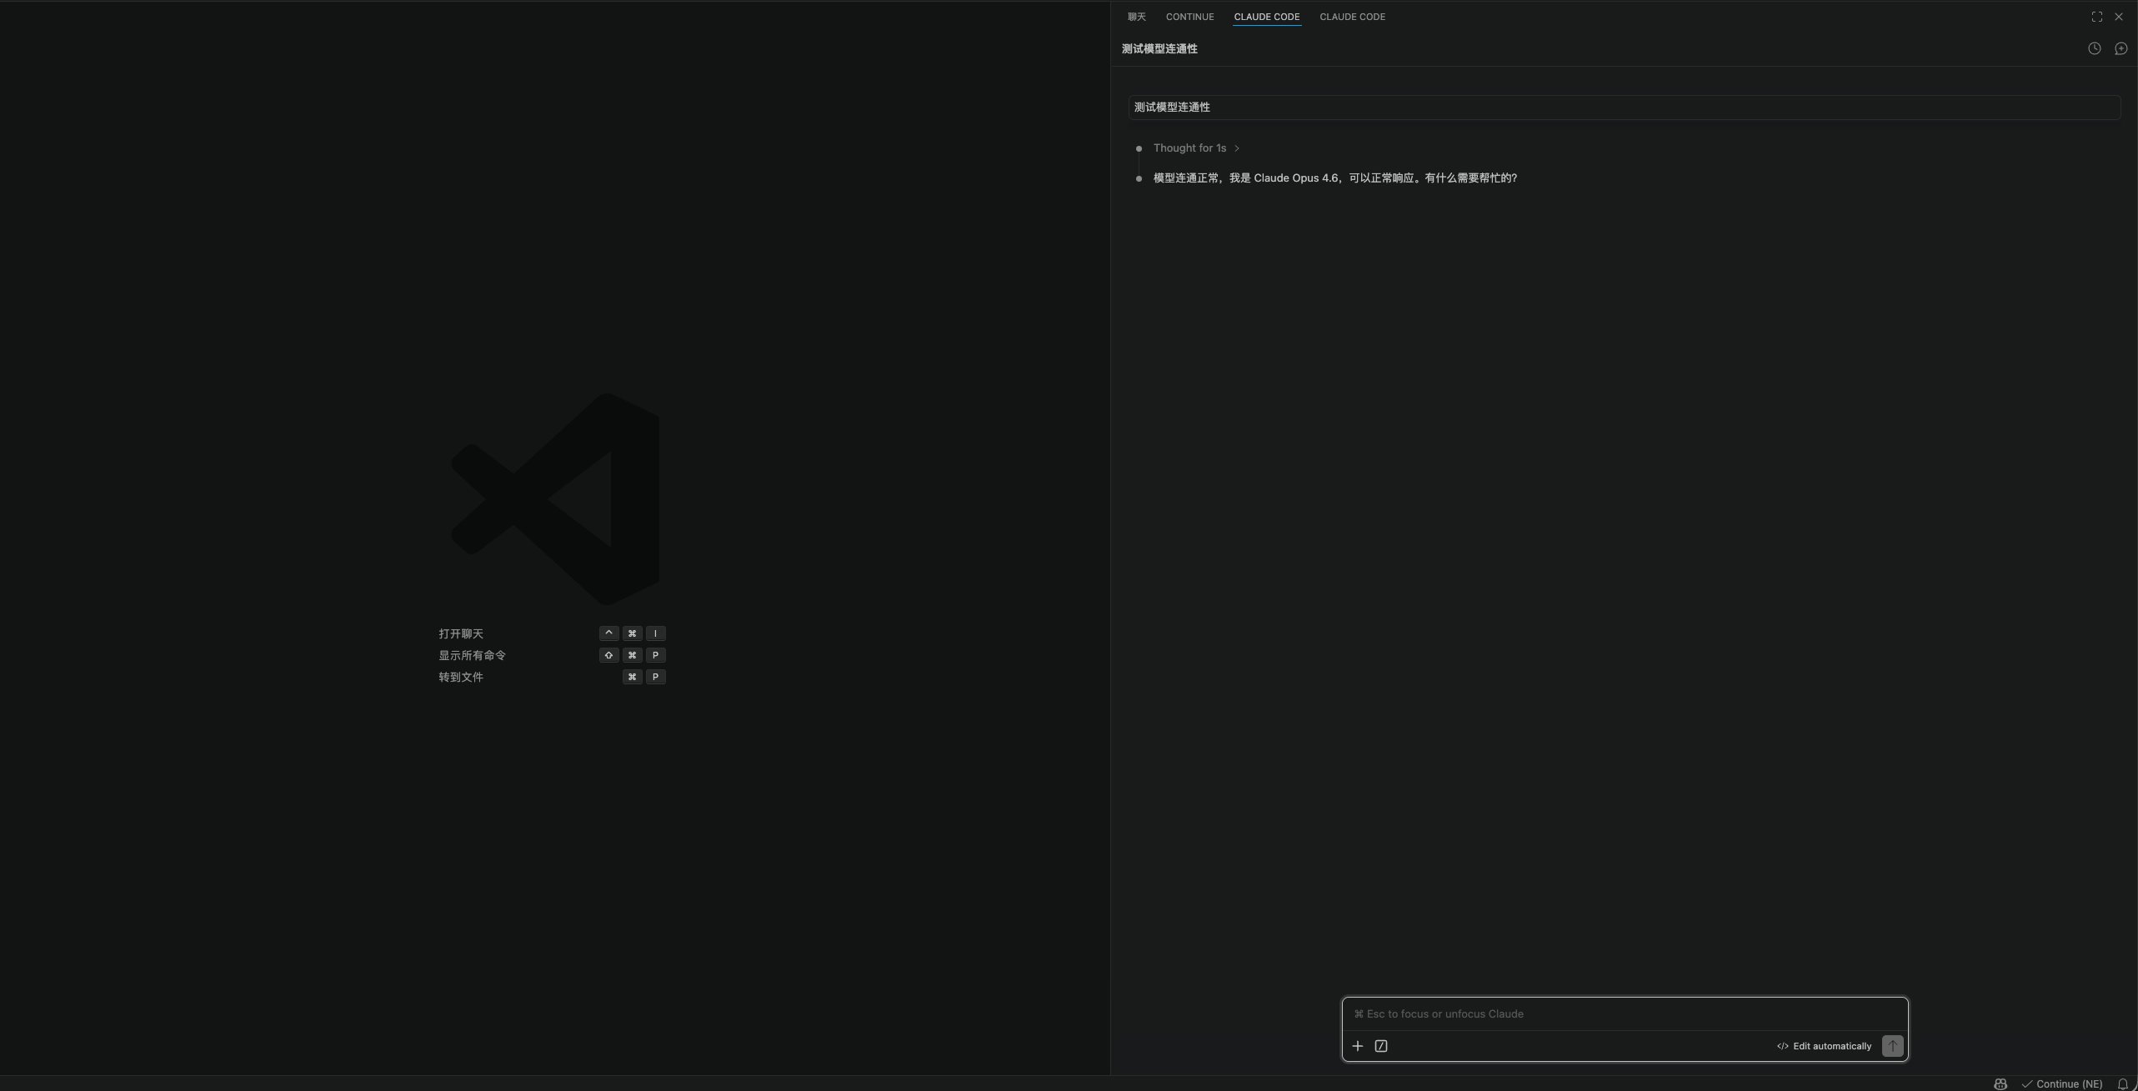2138x1091 pixels.
Task: Click the Continue (NE) status bar item
Action: point(2062,1084)
